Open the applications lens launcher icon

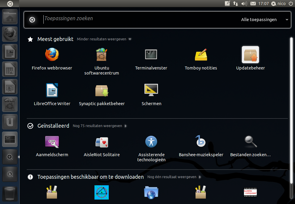click(10, 157)
